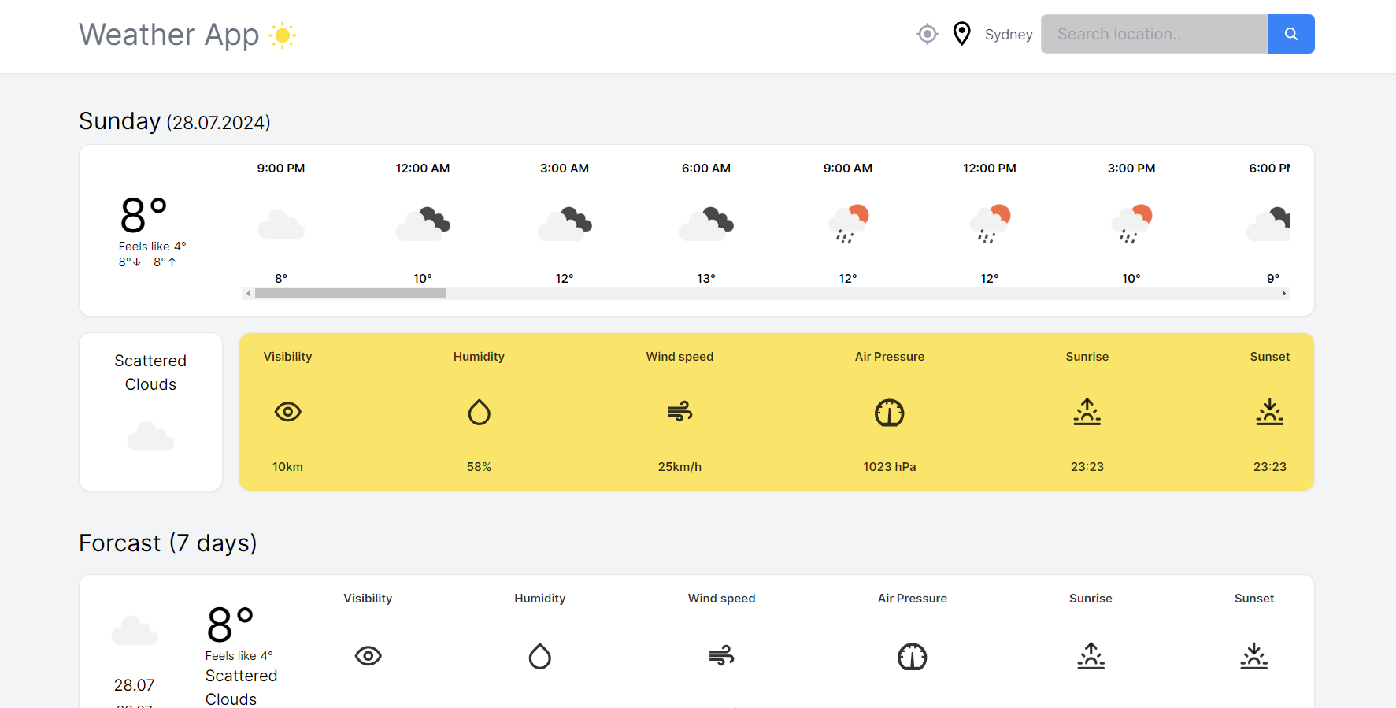
Task: Click the hourly forecast scrollbar left arrow
Action: 248,294
